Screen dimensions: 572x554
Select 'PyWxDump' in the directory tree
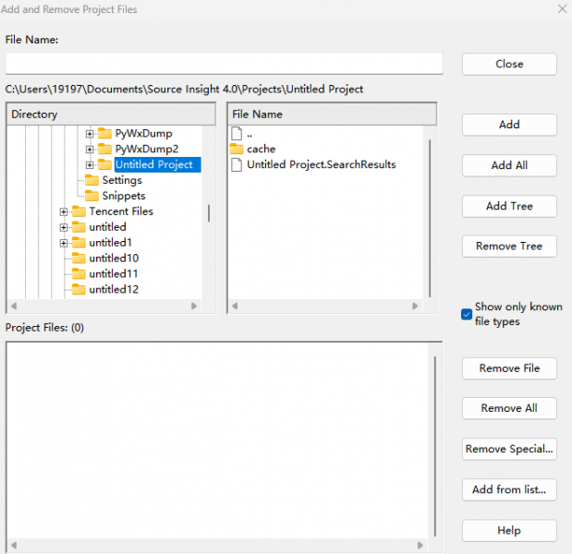coord(144,133)
